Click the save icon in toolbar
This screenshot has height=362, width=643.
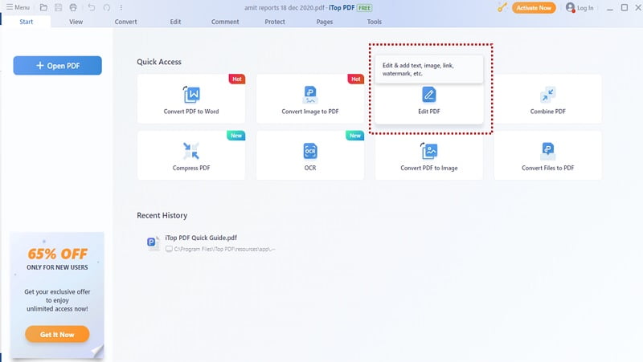click(x=58, y=7)
